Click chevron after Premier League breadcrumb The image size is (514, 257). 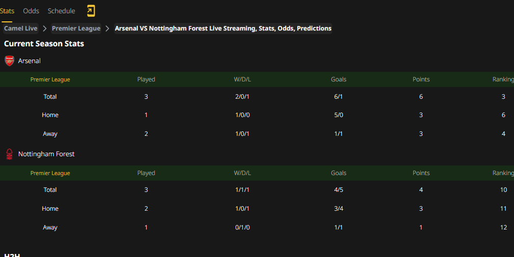(x=107, y=28)
